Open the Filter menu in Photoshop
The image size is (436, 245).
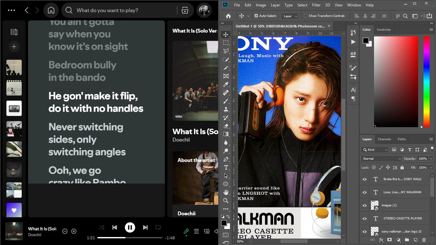click(x=316, y=5)
